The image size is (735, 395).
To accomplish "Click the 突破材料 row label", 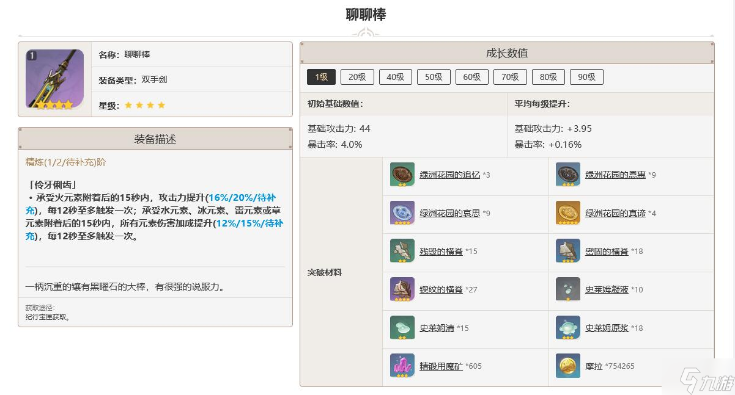I will coord(325,272).
